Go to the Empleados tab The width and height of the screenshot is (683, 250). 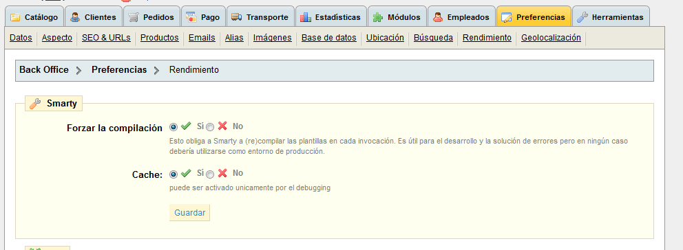(x=462, y=16)
